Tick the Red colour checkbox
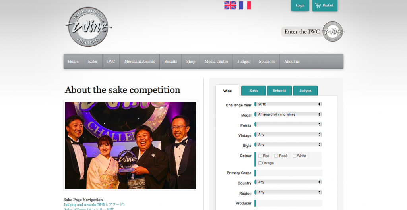This screenshot has height=210, width=407. click(x=260, y=156)
